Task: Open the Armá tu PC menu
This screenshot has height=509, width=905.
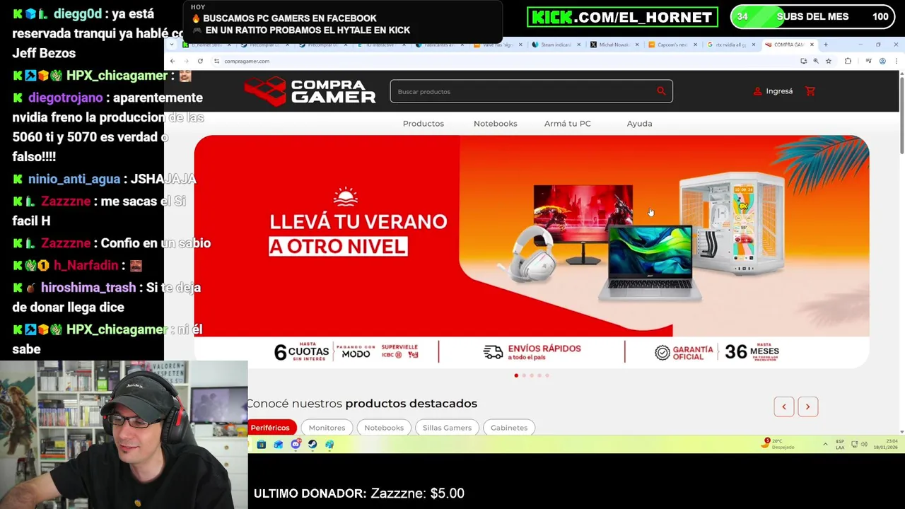Action: (568, 124)
